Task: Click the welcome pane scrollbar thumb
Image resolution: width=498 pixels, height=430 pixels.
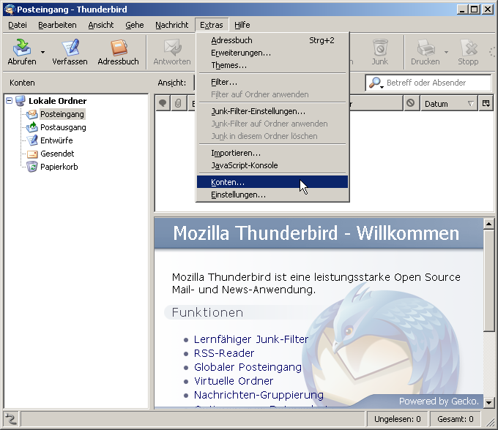Action: point(488,281)
